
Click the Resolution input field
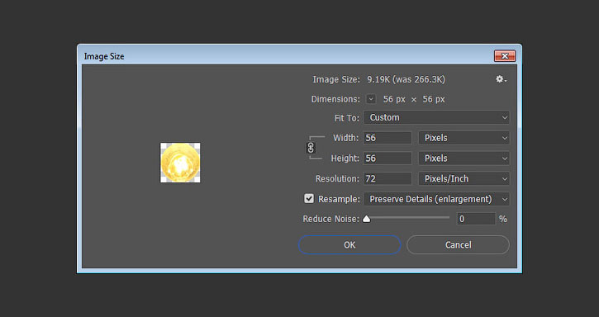(387, 178)
